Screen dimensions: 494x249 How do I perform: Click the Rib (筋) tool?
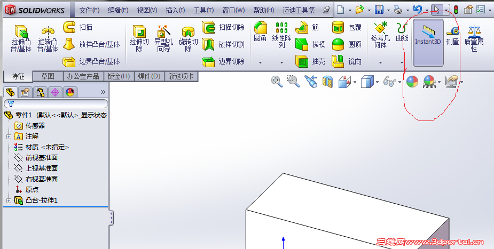[x=307, y=27]
